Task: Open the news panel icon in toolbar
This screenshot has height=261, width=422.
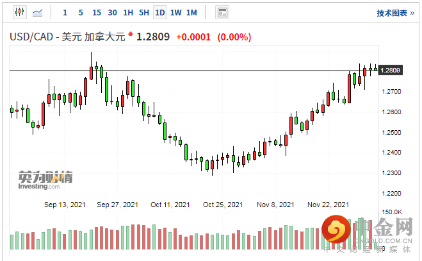Action: [x=222, y=12]
